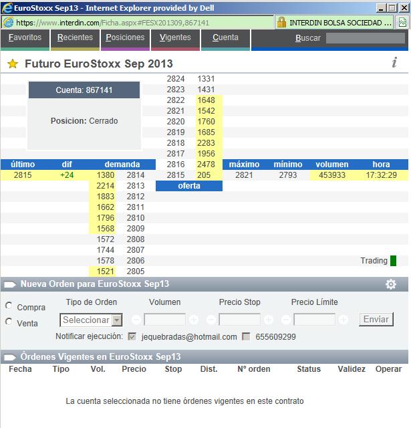
Task: Click bid price 2813
Action: pyautogui.click(x=136, y=186)
